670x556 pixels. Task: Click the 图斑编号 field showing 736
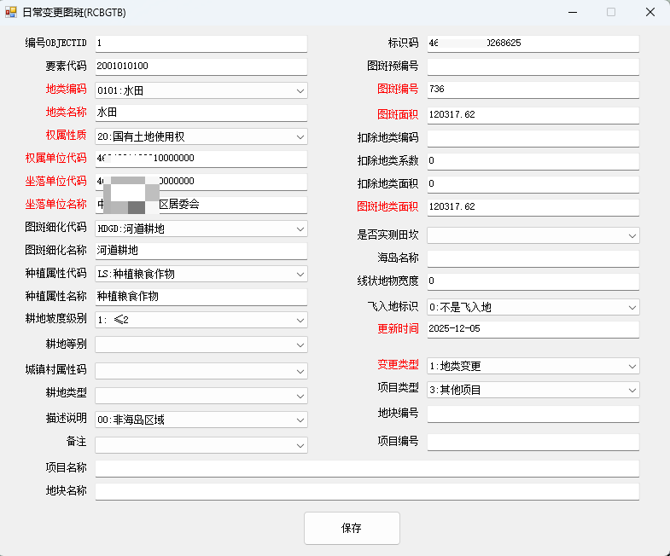click(x=533, y=90)
